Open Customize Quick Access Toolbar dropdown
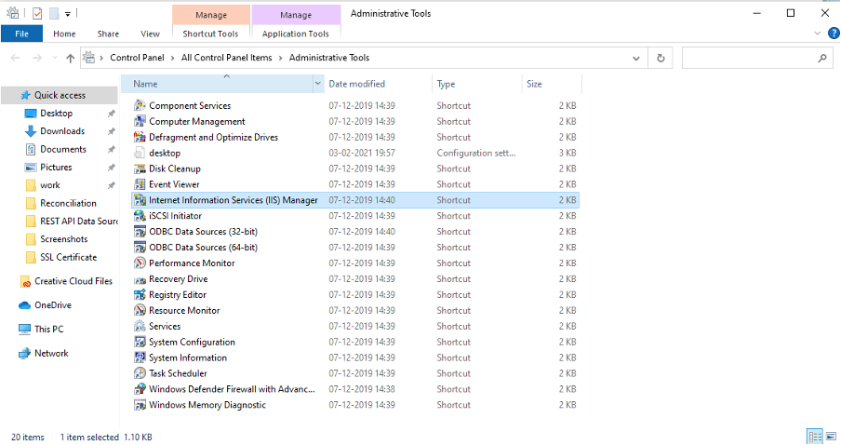This screenshot has height=445, width=841. (x=68, y=14)
